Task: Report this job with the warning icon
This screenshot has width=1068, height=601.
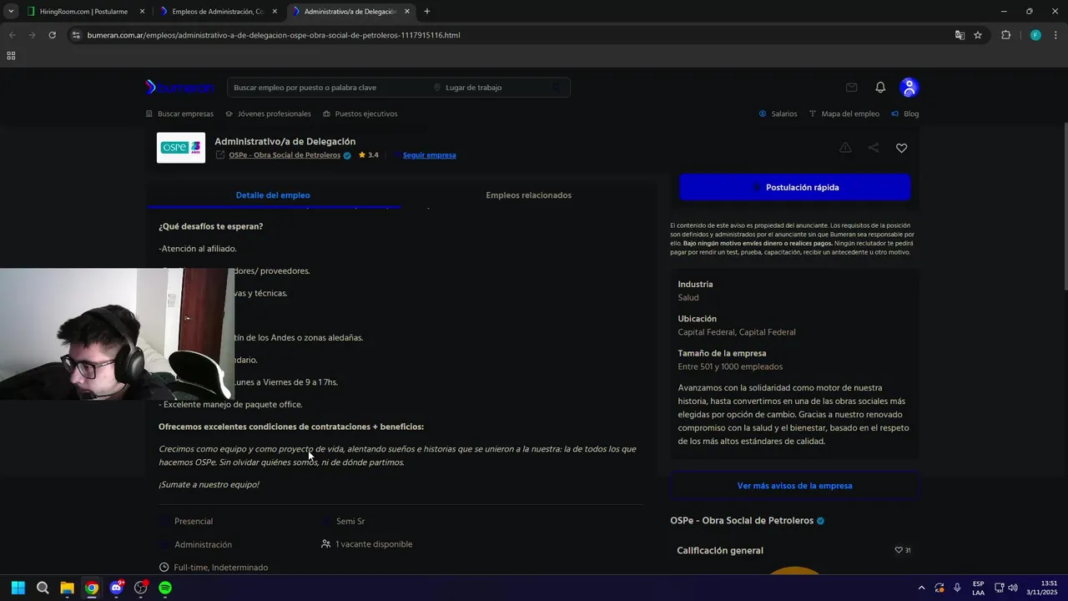Action: [845, 148]
